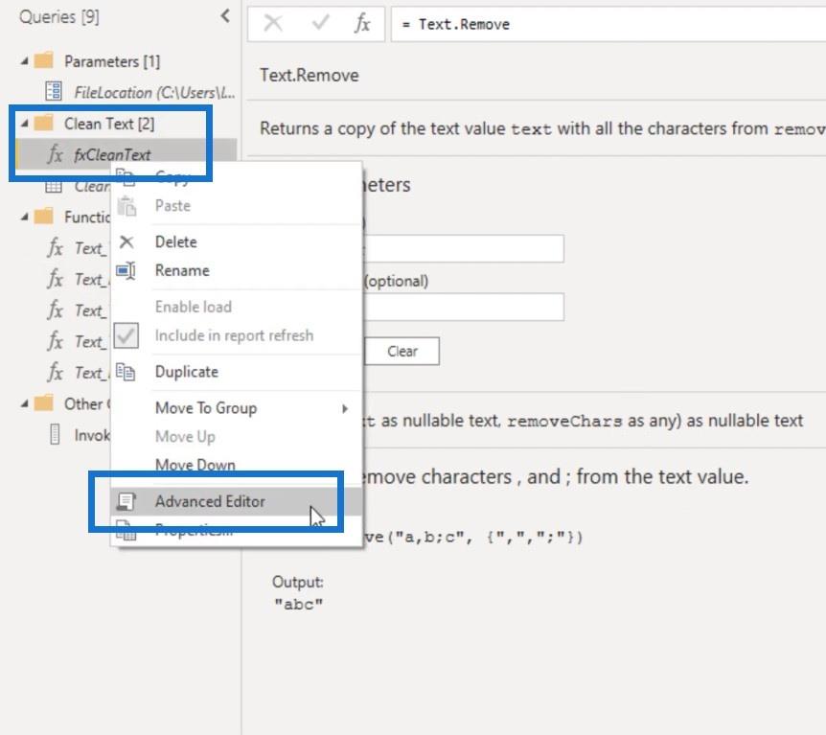Image resolution: width=826 pixels, height=735 pixels.
Task: Select the Parameters [1] folder
Action: pos(112,61)
